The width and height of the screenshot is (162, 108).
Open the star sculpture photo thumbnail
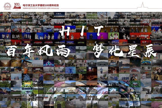[32, 98]
